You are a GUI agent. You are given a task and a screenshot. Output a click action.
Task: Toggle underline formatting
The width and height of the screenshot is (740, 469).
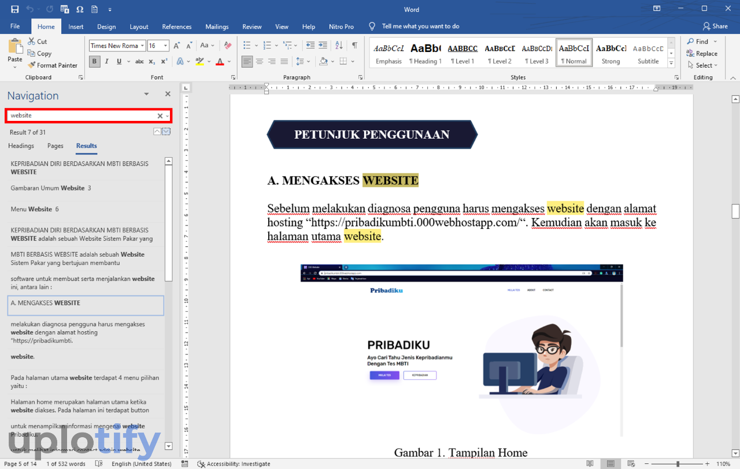coord(119,61)
